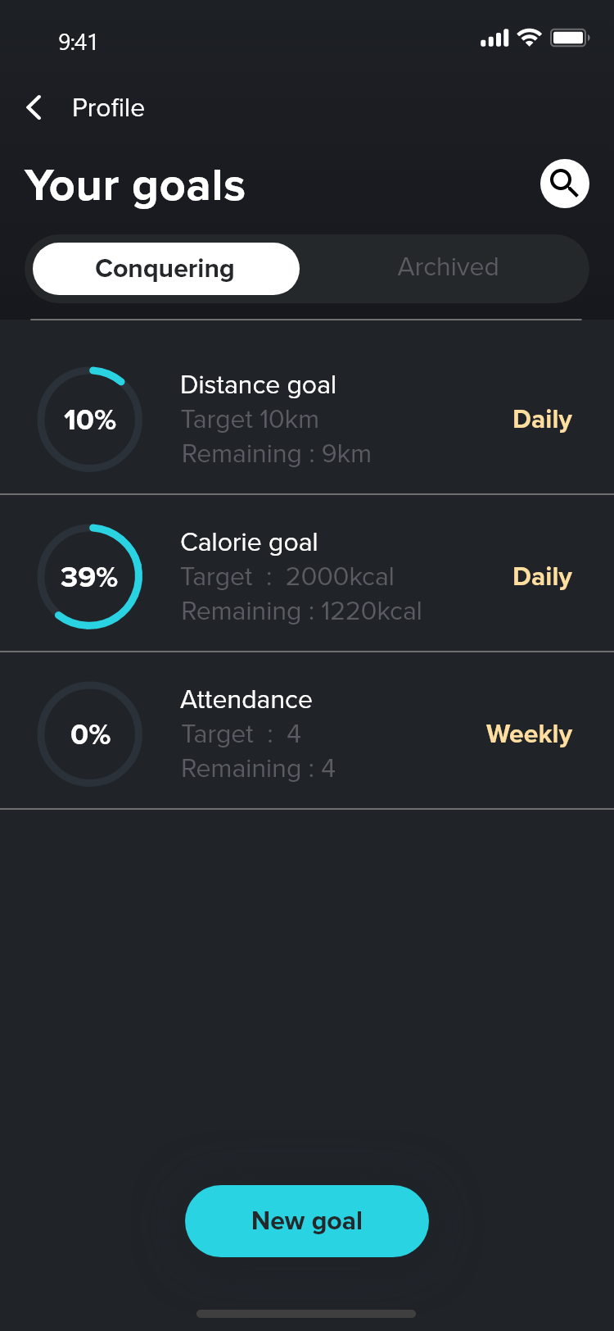The width and height of the screenshot is (614, 1331).
Task: Open the Calorie goal entry
Action: (249, 543)
